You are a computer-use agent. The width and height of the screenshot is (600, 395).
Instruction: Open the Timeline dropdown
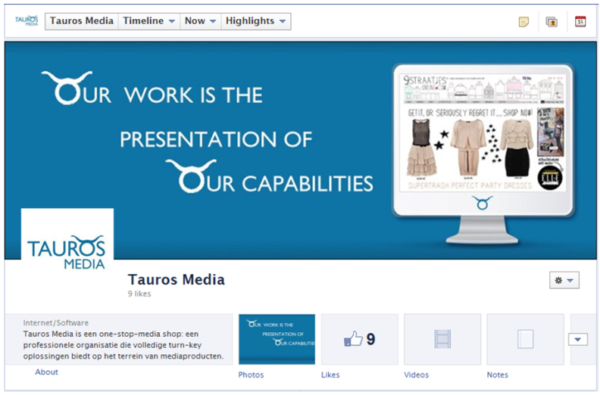pos(148,21)
